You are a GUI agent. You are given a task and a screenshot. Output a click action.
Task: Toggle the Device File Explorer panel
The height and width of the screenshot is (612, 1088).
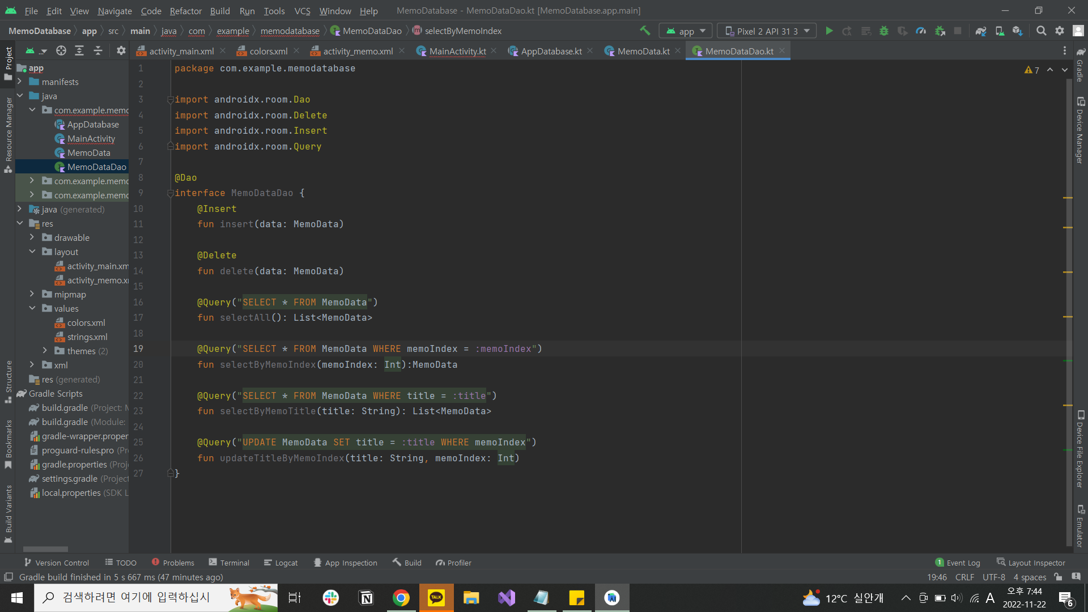coord(1080,449)
